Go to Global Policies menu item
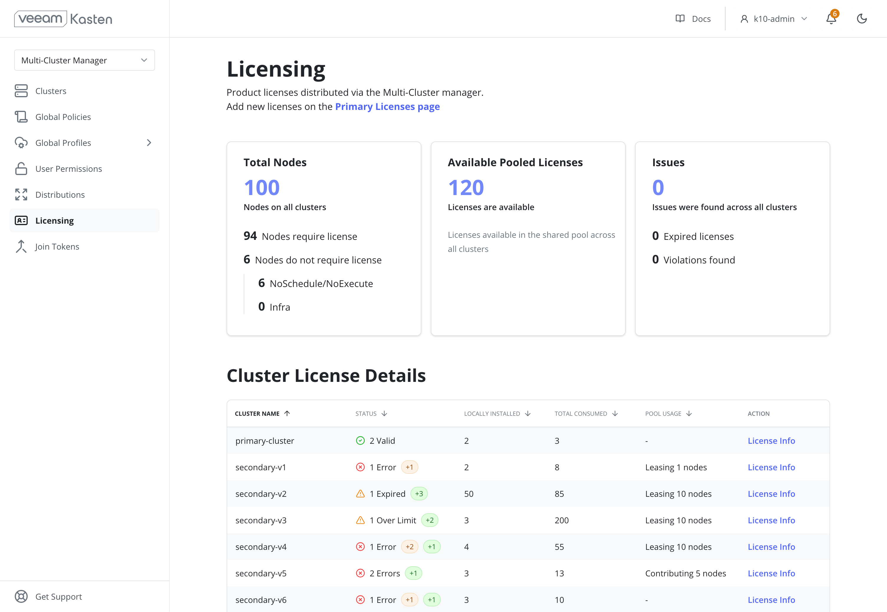887x612 pixels. pos(63,117)
